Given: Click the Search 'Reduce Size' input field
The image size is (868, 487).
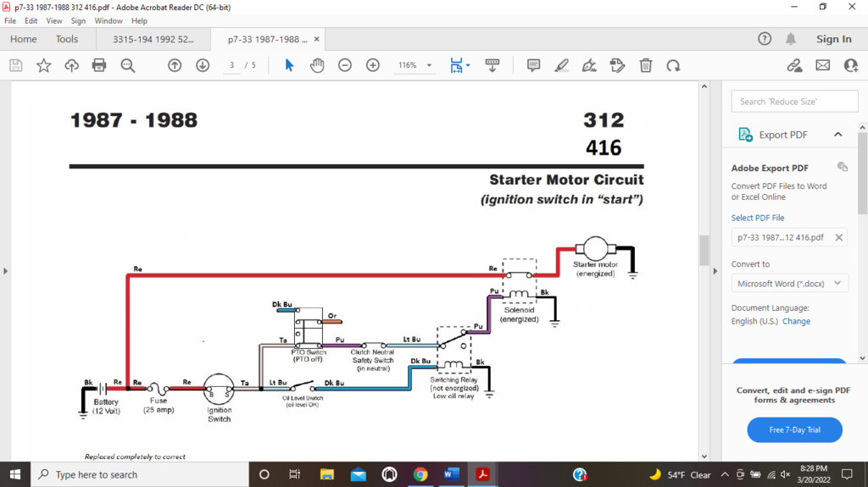Looking at the screenshot, I should click(789, 102).
